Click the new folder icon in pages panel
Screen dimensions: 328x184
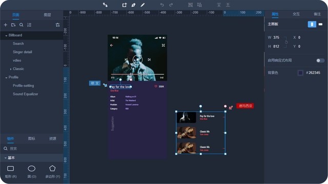click(x=13, y=25)
